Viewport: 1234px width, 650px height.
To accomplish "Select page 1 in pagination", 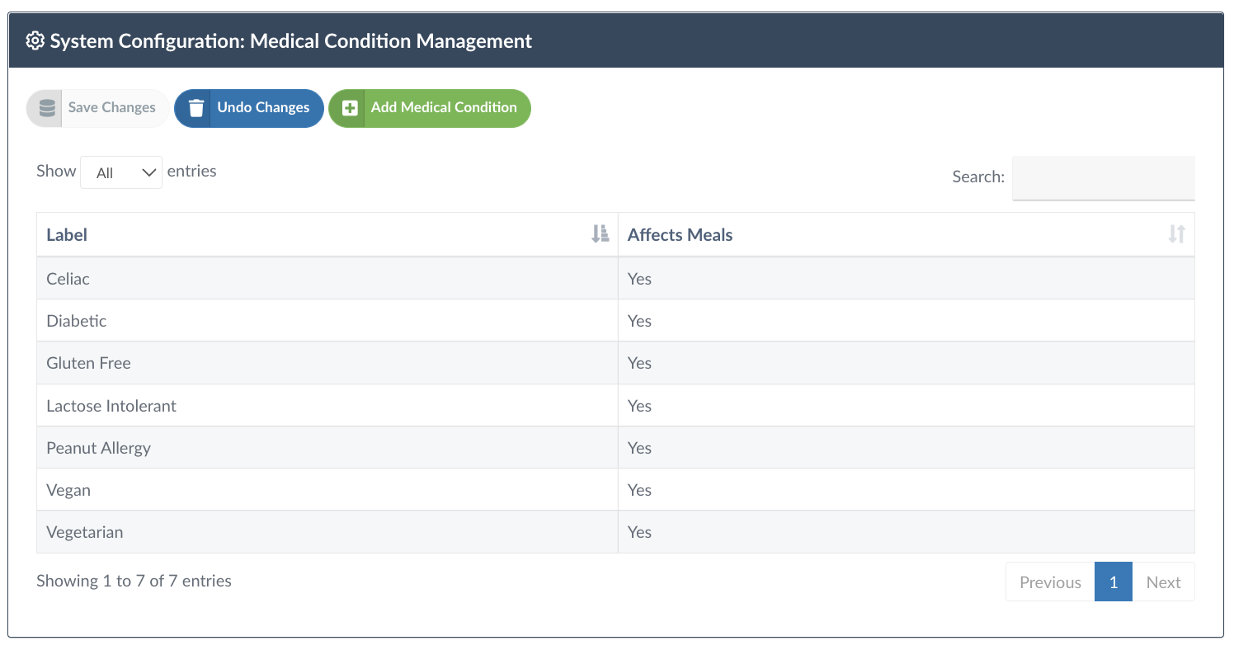I will [1113, 582].
